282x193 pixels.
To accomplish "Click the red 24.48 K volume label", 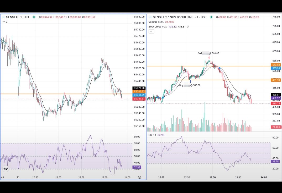I will click(x=276, y=127).
